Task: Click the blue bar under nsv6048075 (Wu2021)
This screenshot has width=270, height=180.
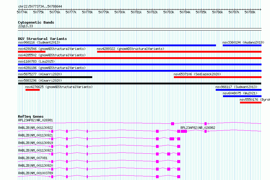Action: (242, 96)
